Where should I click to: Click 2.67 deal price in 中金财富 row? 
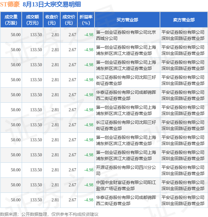pyautogui.click(x=72, y=185)
